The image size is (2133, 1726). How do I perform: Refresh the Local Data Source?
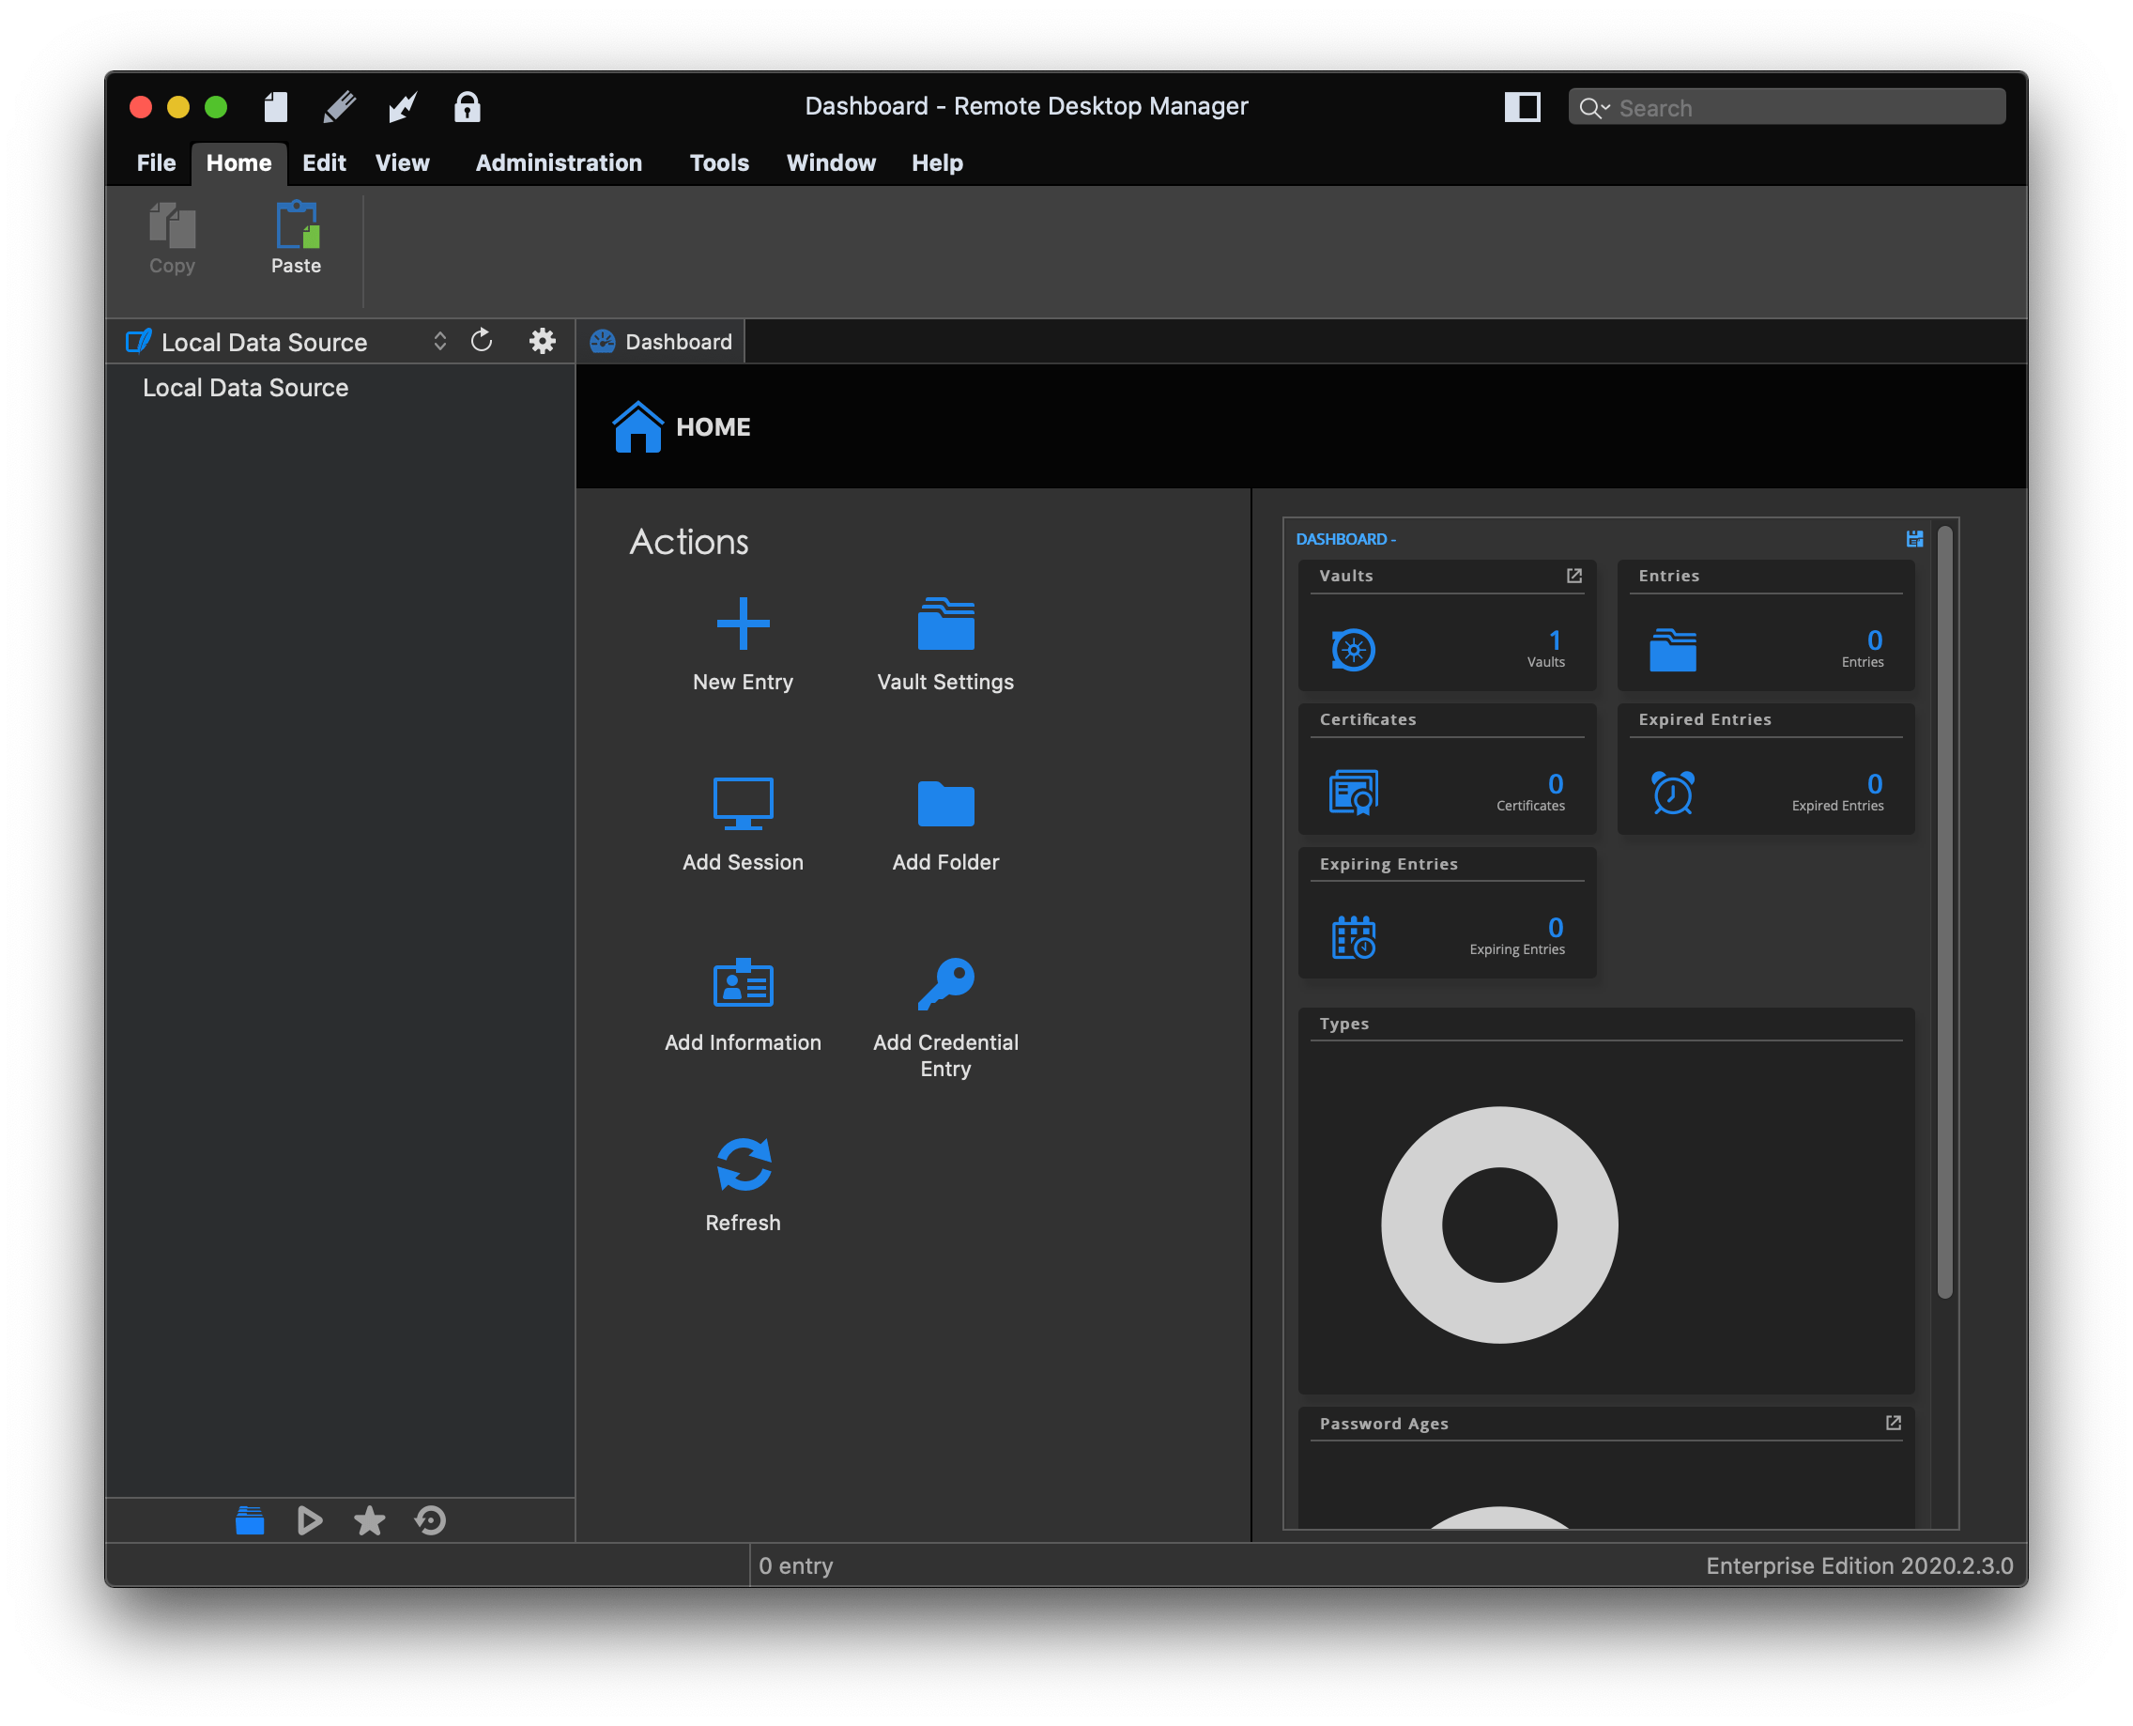tap(481, 341)
